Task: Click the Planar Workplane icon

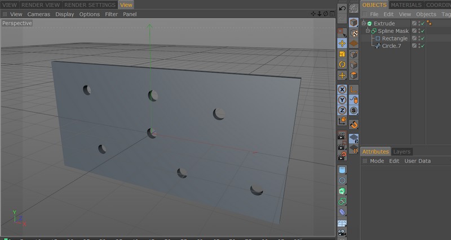Action: (x=353, y=149)
